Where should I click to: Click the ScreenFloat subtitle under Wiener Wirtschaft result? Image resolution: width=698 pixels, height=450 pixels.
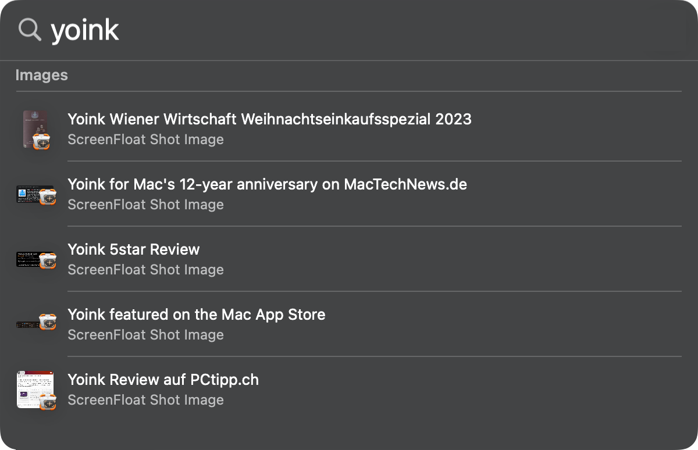pyautogui.click(x=145, y=140)
